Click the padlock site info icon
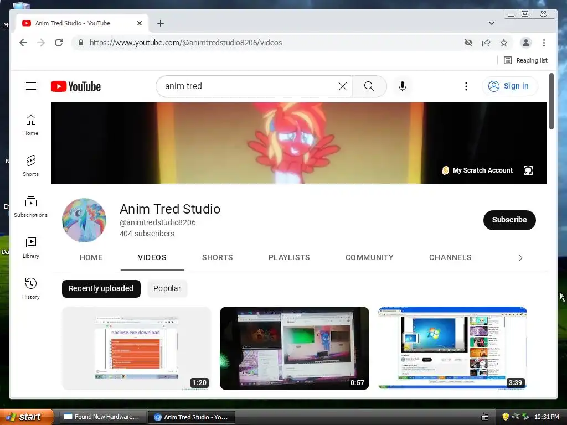 (81, 43)
